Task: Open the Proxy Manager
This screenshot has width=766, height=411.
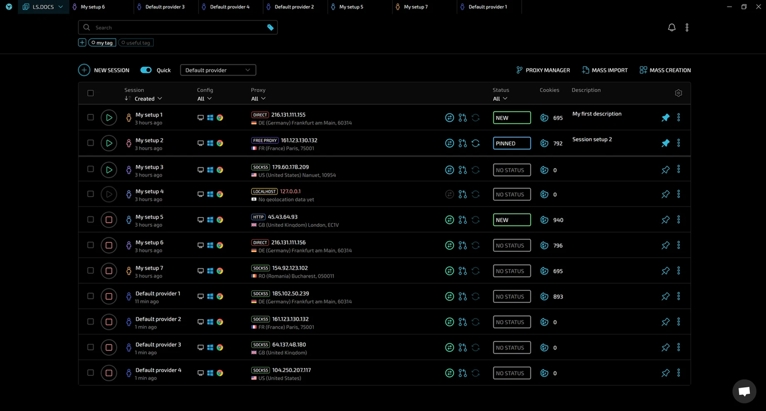Action: 543,70
